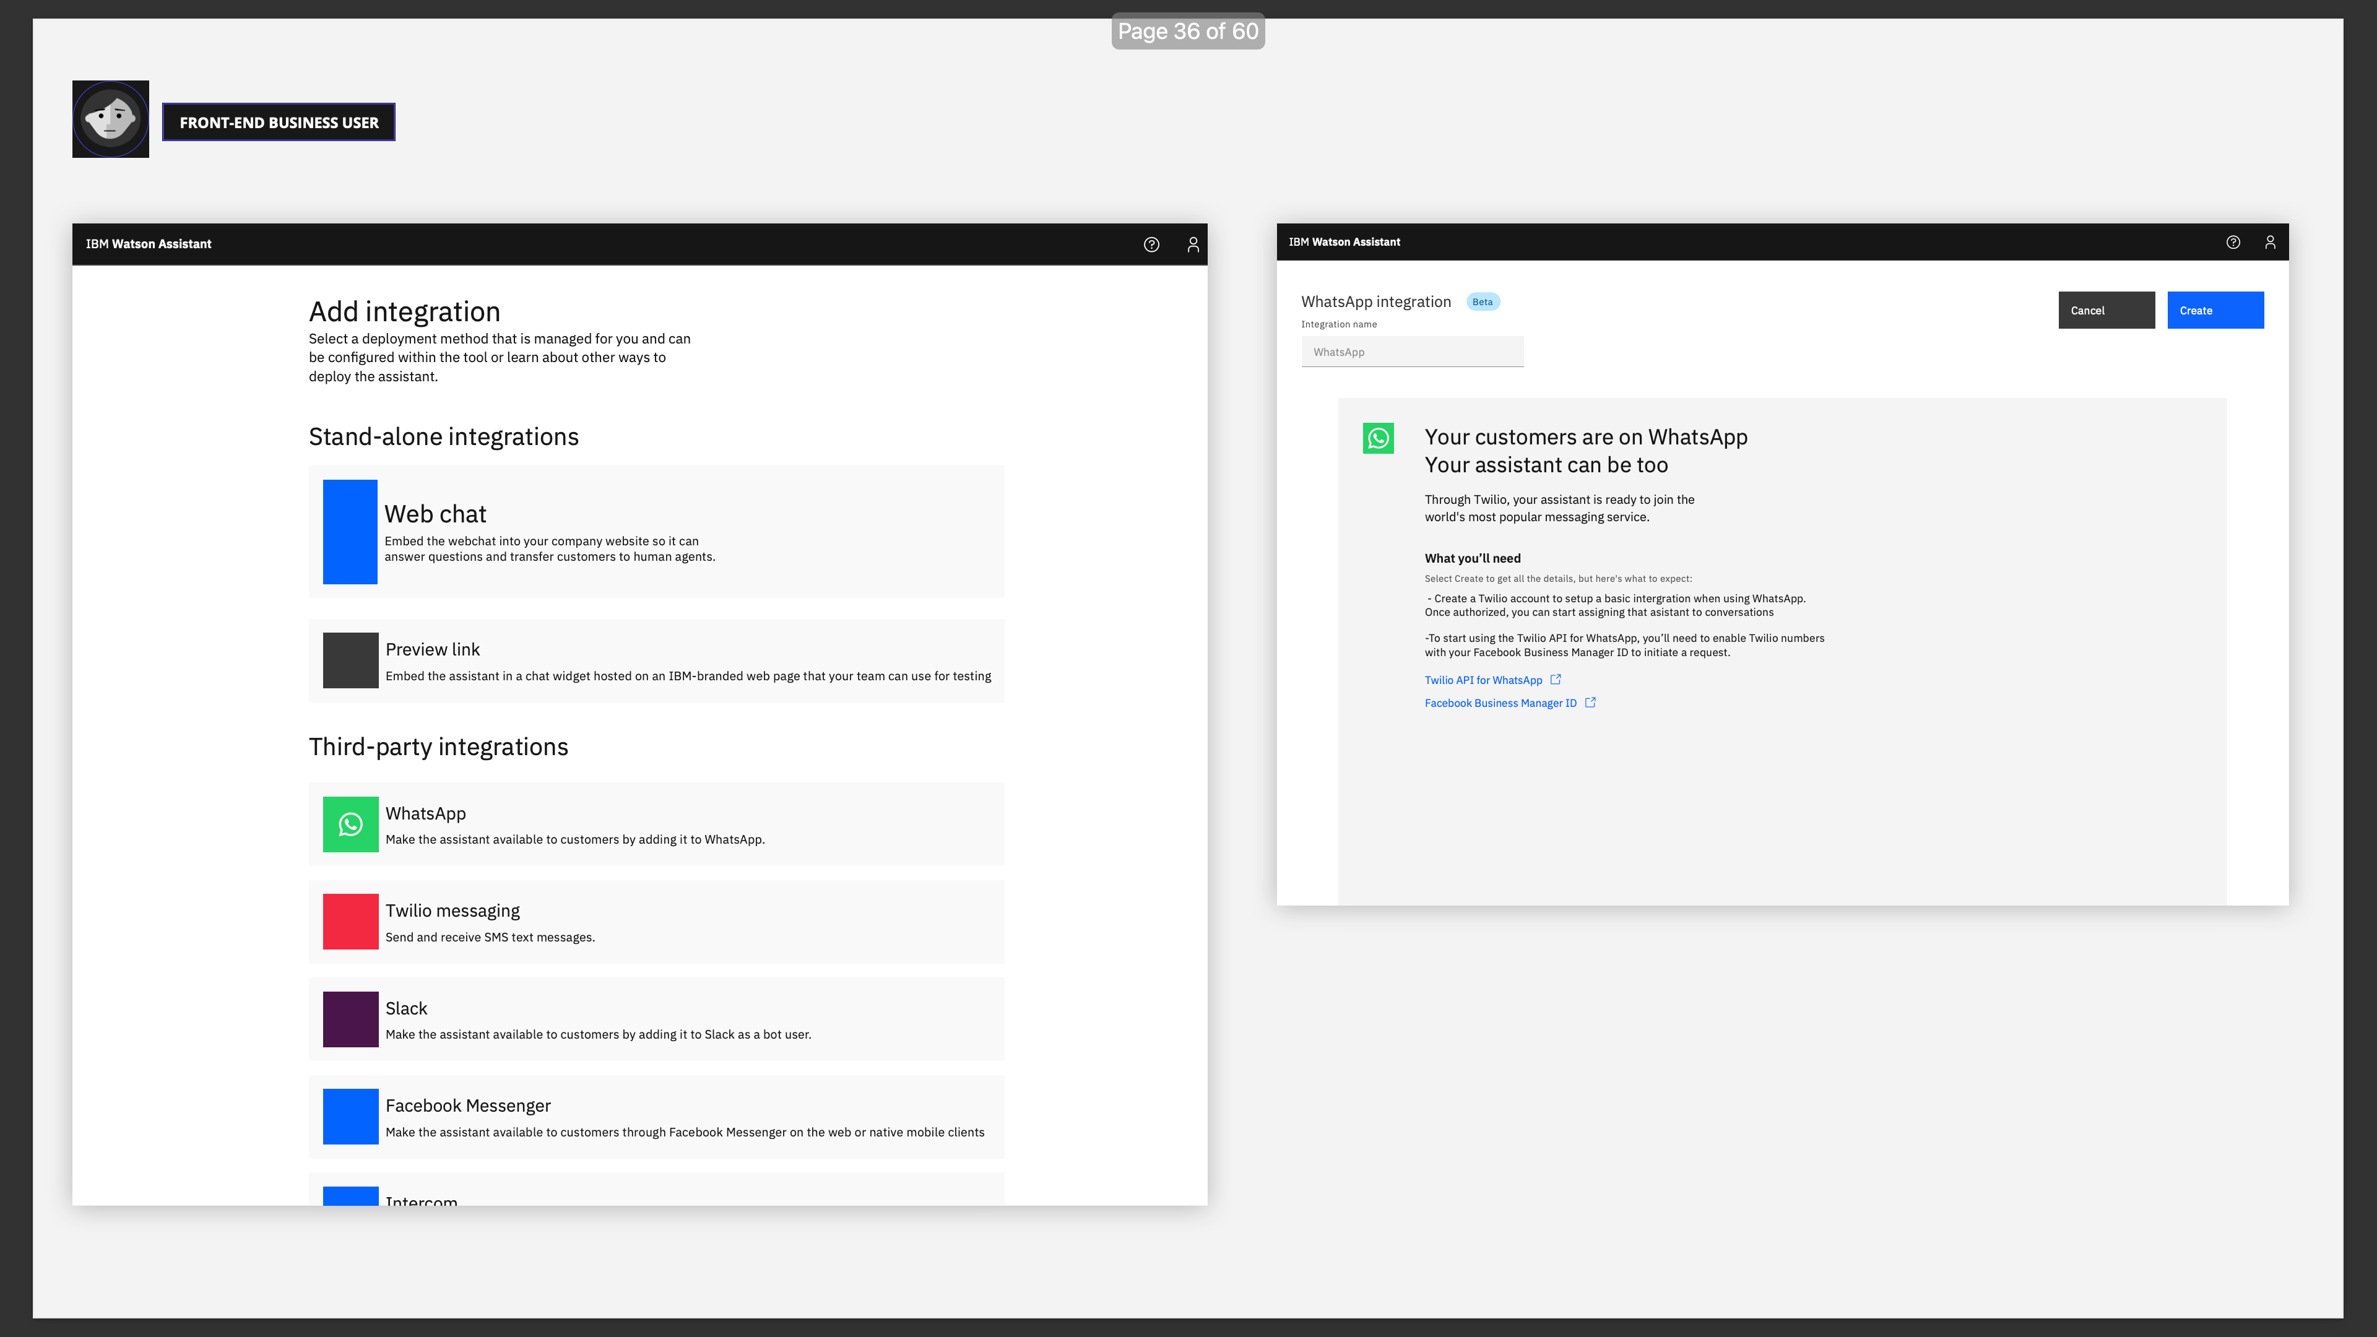Click the dark gray Preview link tile icon

pos(350,660)
